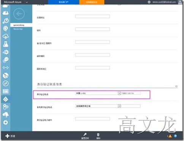The width and height of the screenshot is (184, 141).
Task: Open the cloud with upload arrow sidebar icon
Action: coord(6,115)
